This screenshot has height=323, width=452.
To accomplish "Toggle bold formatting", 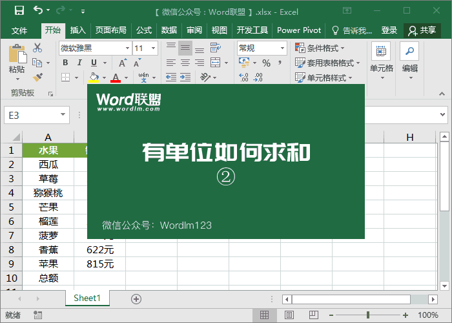I will coord(65,63).
